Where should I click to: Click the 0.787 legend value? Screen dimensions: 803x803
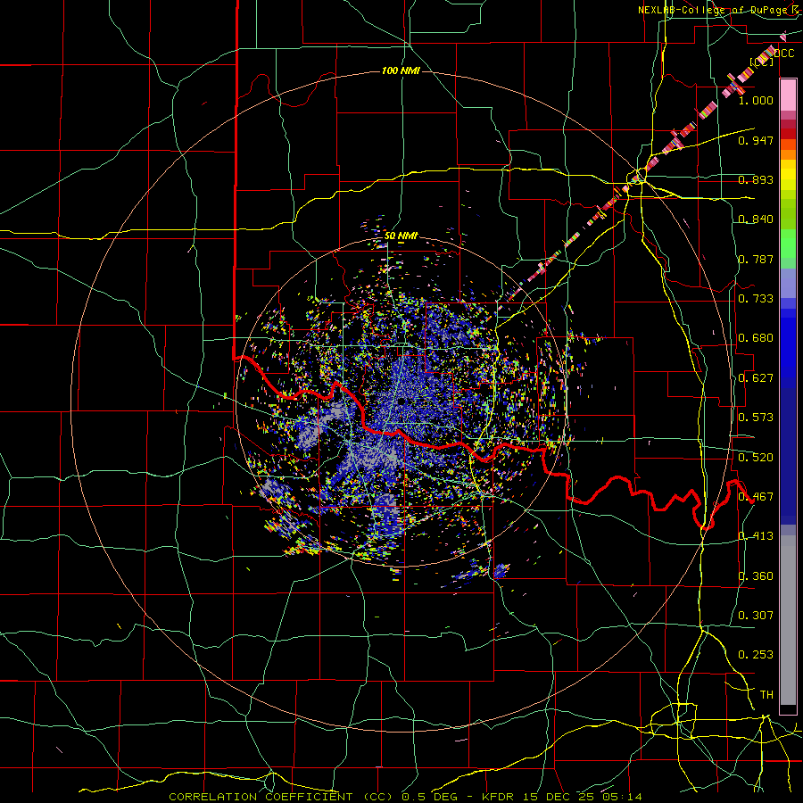pyautogui.click(x=756, y=259)
